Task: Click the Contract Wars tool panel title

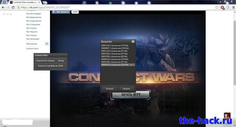Action: (50, 55)
